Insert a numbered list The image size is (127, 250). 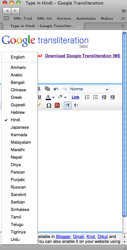tap(87, 97)
